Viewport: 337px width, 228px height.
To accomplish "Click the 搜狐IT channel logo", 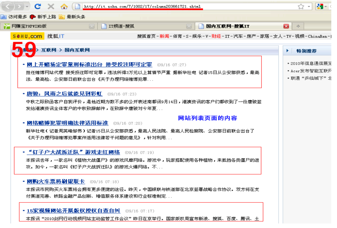I will coord(56,36).
